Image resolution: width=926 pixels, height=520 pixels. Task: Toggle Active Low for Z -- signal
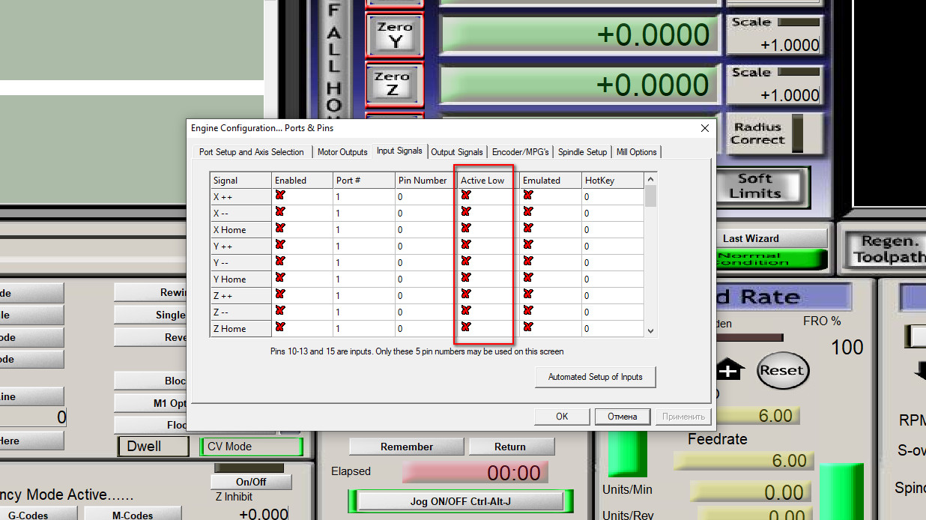point(466,310)
